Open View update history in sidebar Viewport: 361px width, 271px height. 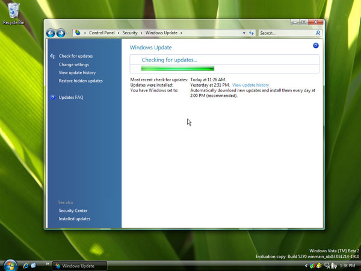click(77, 73)
